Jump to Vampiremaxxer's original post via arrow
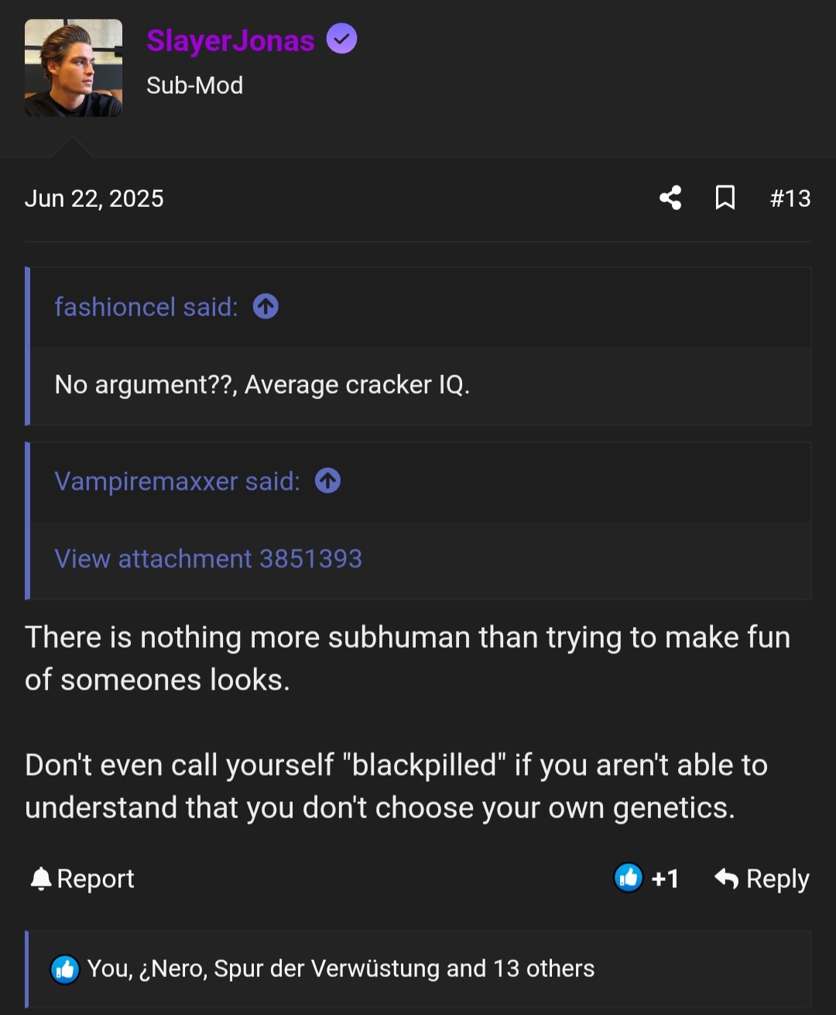 (327, 481)
